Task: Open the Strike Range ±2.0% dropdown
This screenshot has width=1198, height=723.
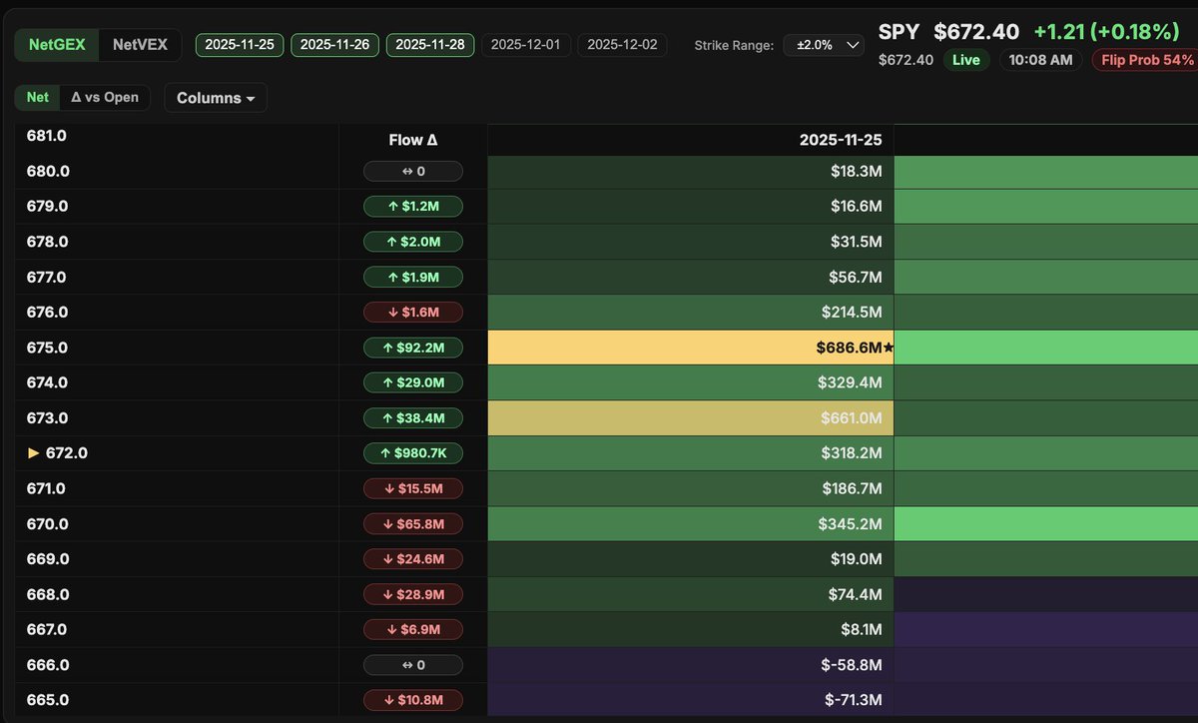Action: click(x=824, y=45)
